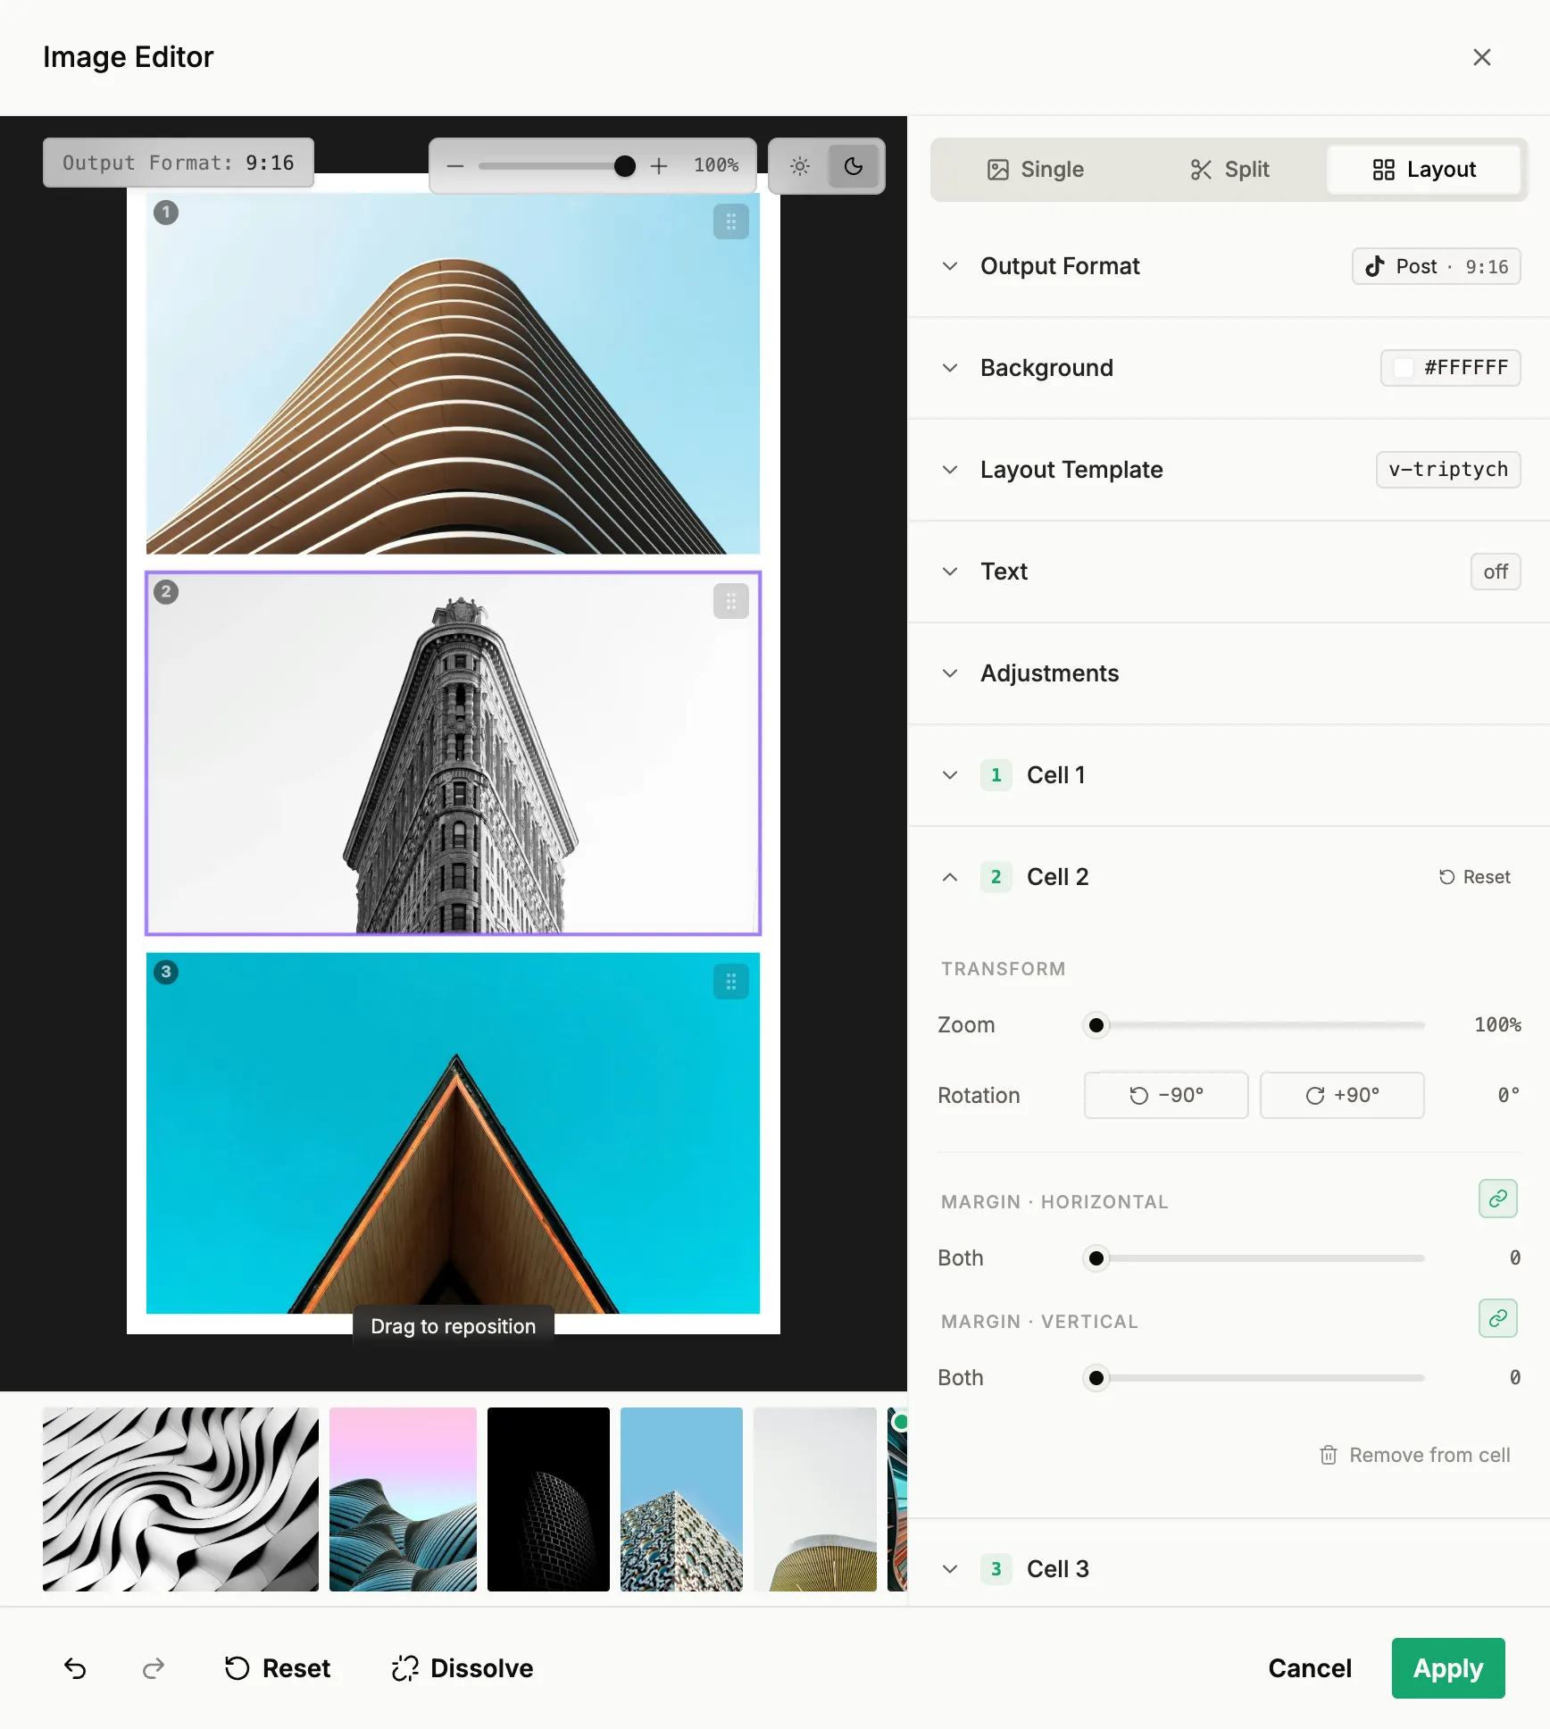Click the zoom in plus icon
Image resolution: width=1550 pixels, height=1729 pixels.
(659, 166)
